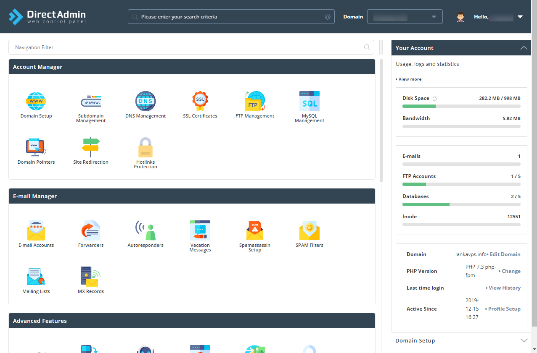This screenshot has height=353, width=537.
Task: Collapse the Your Account panel
Action: click(524, 48)
